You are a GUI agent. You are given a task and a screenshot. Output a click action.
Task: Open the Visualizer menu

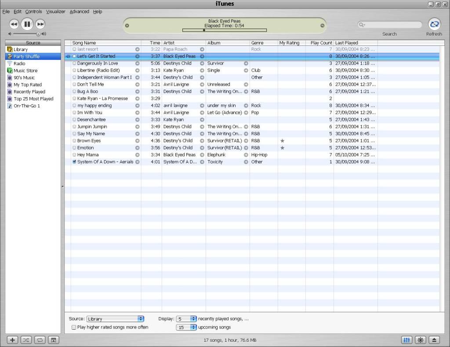[55, 11]
